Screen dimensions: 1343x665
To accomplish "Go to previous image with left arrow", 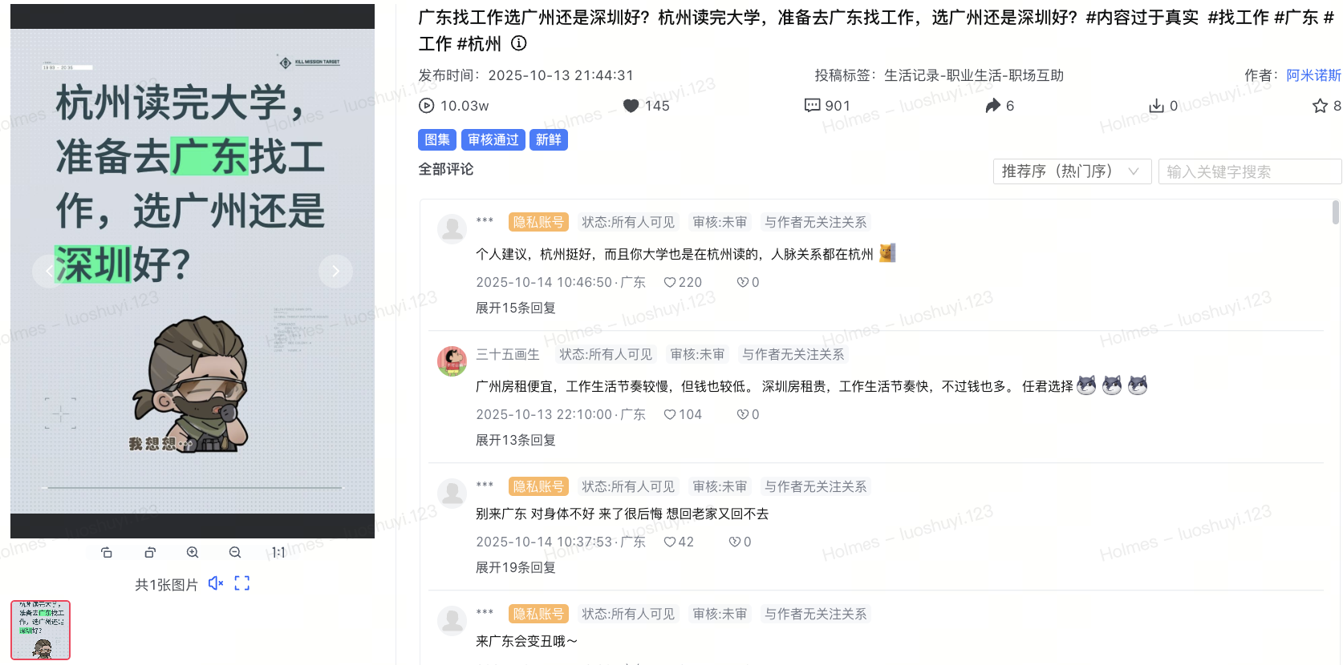I will 49,271.
